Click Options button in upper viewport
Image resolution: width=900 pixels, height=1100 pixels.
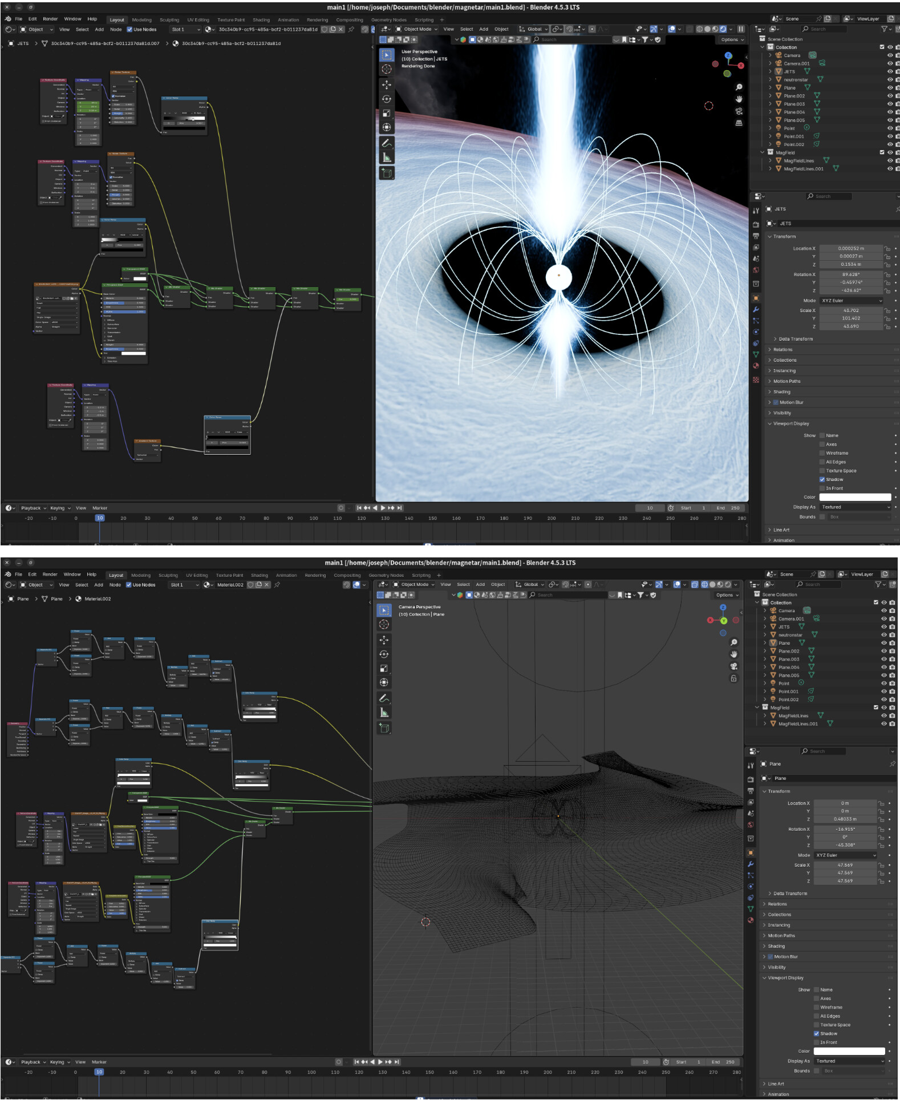pos(732,39)
